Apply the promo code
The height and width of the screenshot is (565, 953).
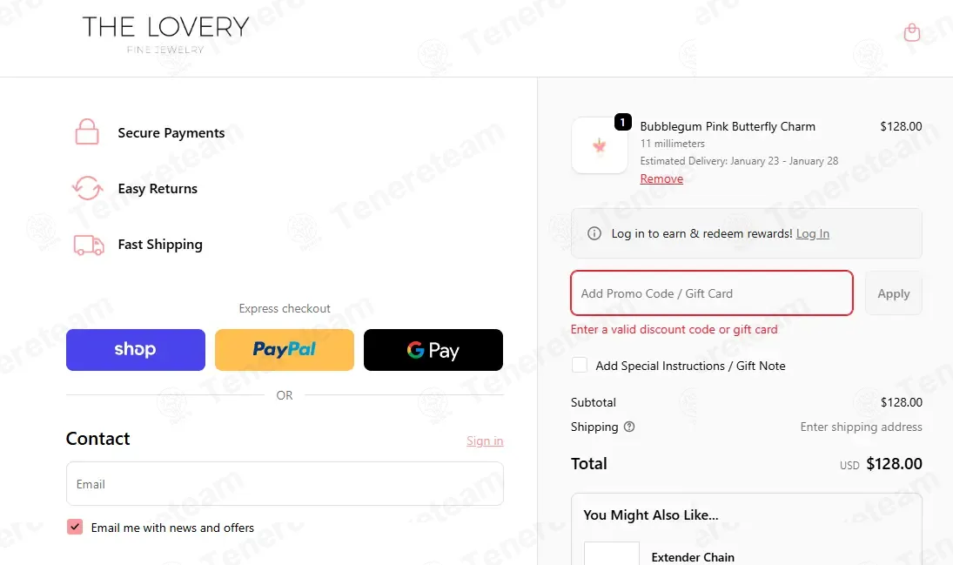coord(894,293)
